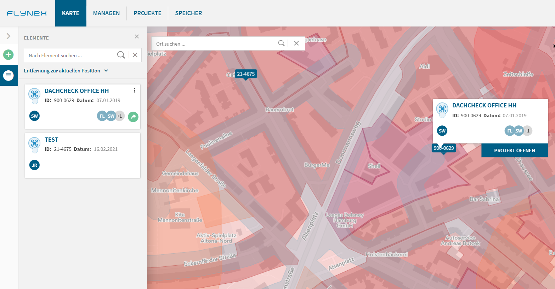This screenshot has height=289, width=555.
Task: Click the Zeitschleife map label
Action: pyautogui.click(x=518, y=74)
